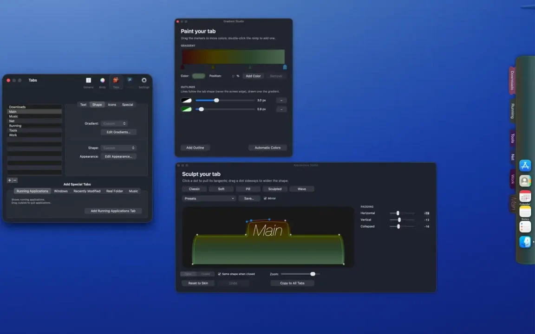Click Add Color in Gradient Studio
The height and width of the screenshot is (334, 535).
pos(253,76)
